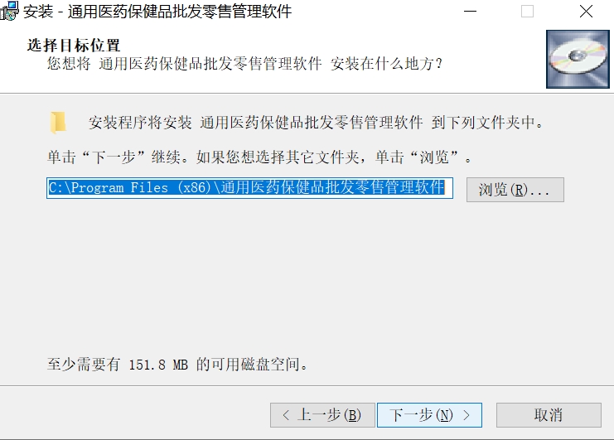
Task: Minimize the installer window
Action: (470, 12)
